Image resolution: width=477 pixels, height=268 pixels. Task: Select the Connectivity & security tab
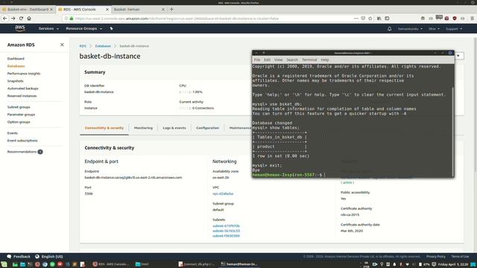click(104, 128)
